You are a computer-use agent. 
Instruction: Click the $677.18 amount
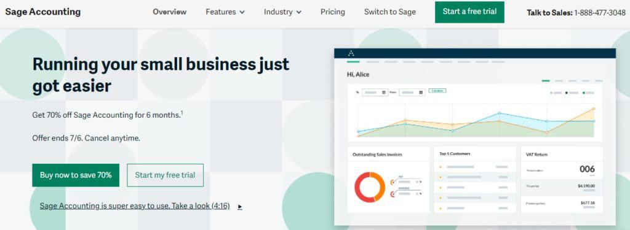(x=588, y=203)
